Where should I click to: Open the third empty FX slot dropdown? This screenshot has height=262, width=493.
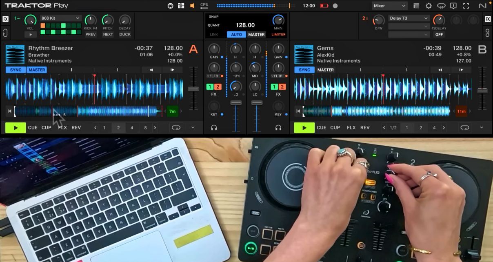[x=409, y=35]
